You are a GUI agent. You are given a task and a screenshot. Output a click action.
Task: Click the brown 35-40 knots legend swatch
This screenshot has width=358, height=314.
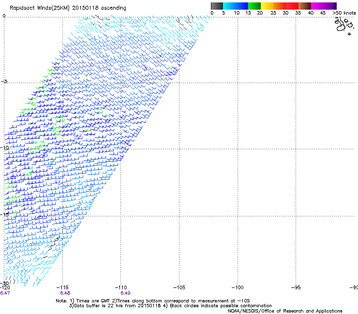pos(305,6)
